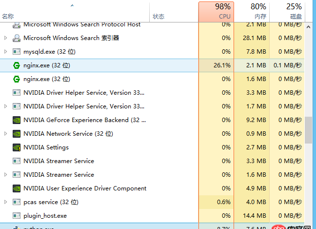Click icon of nginx.exe using 1.6 MB memory
This screenshot has width=316, height=229.
(16, 79)
